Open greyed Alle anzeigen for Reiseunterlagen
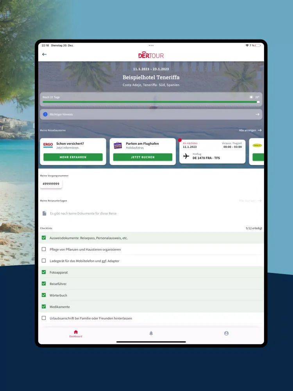This screenshot has height=391, width=293. click(x=250, y=201)
